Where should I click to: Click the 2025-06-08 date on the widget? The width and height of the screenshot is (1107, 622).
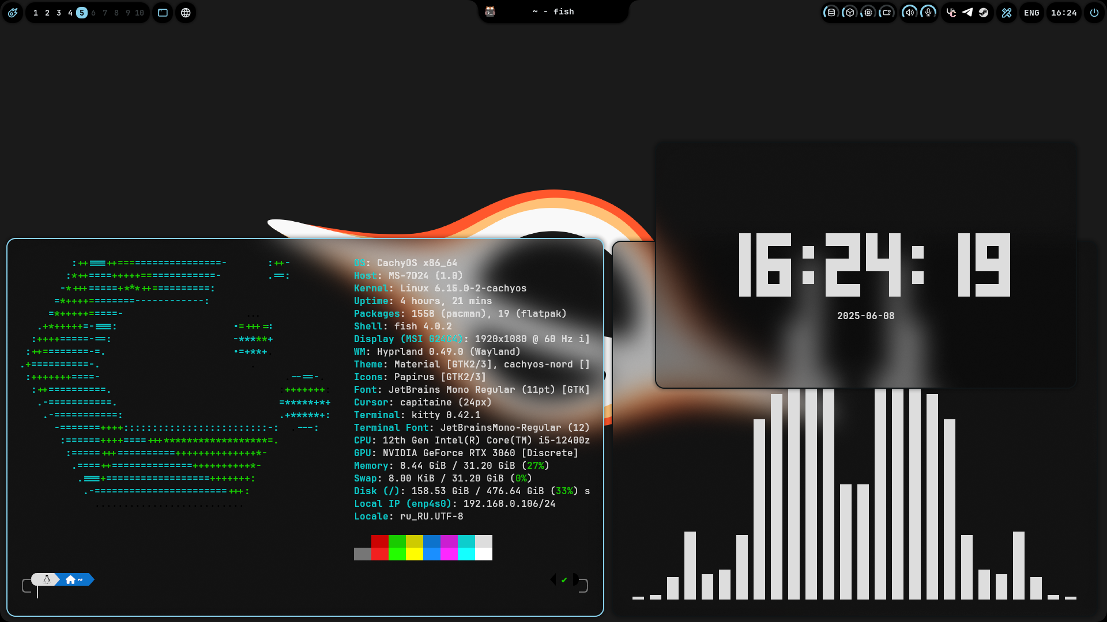coord(865,316)
